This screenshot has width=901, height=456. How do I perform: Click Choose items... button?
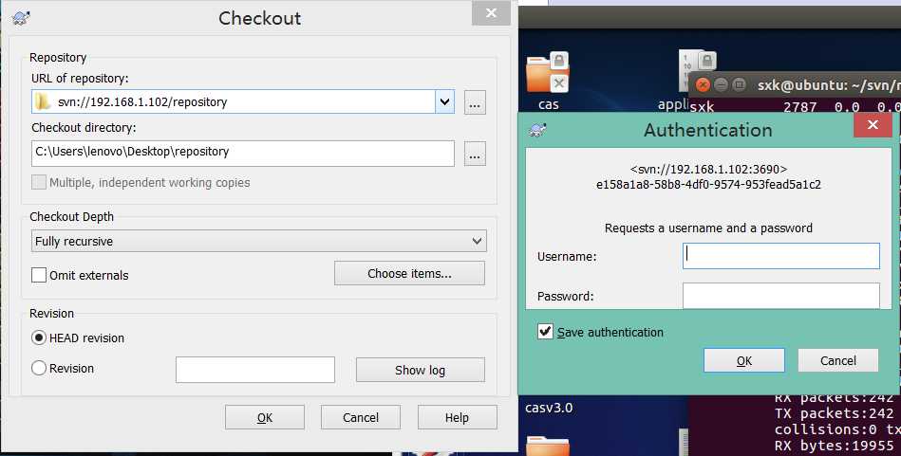pyautogui.click(x=410, y=274)
